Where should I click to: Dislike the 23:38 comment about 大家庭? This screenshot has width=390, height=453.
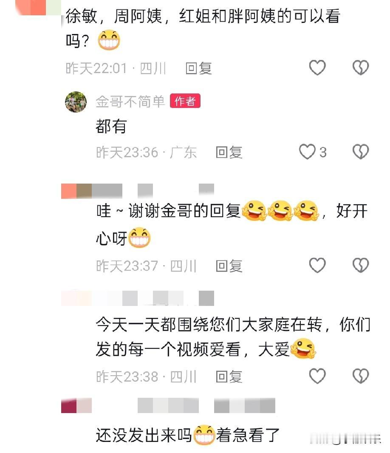click(361, 376)
